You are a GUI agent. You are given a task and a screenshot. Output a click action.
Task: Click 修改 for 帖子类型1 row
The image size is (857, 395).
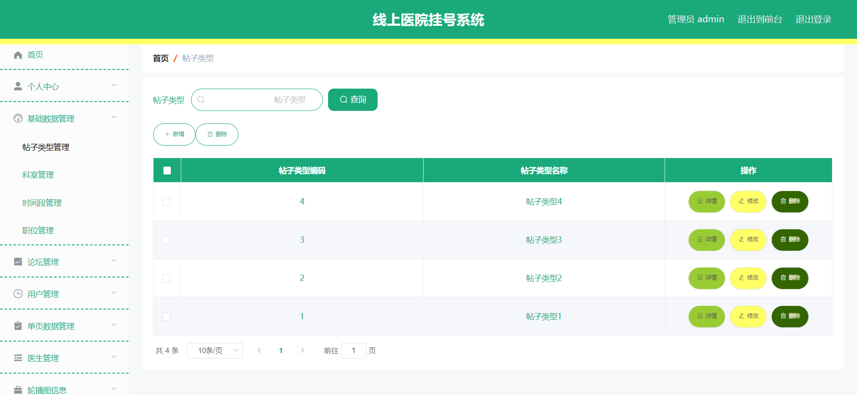coord(749,317)
